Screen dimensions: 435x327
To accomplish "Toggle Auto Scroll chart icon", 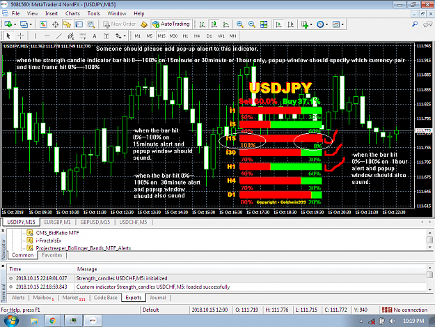I will (278, 24).
